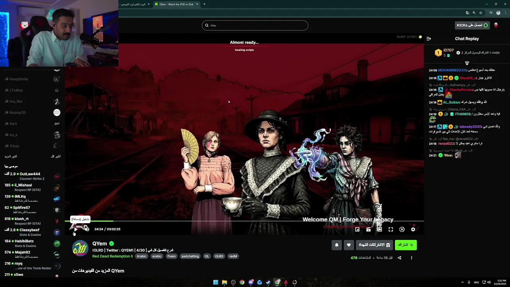The height and width of the screenshot is (287, 510).
Task: Open File Explorer from taskbar
Action: 224,282
